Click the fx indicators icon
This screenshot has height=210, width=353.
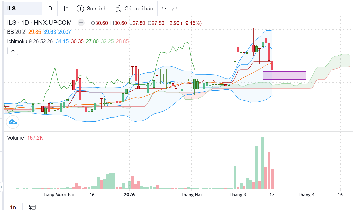coord(118,9)
